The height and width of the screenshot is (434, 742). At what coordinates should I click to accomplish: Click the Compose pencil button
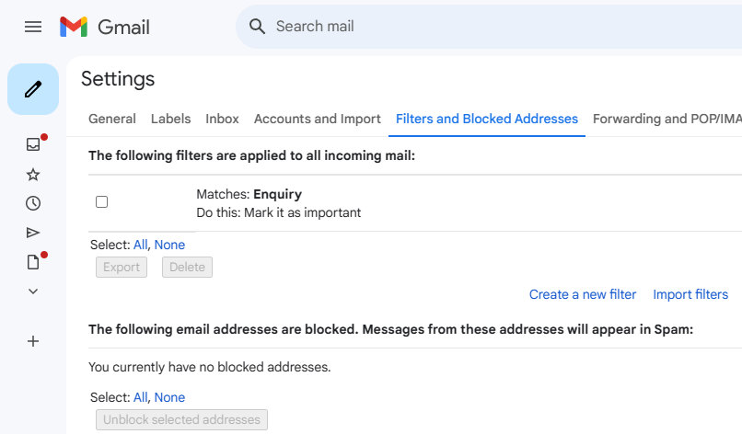[33, 89]
